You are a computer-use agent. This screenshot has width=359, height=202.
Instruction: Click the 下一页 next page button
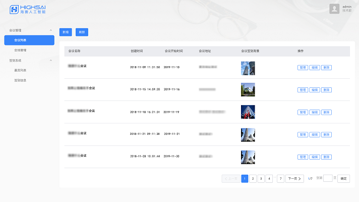tap(294, 178)
